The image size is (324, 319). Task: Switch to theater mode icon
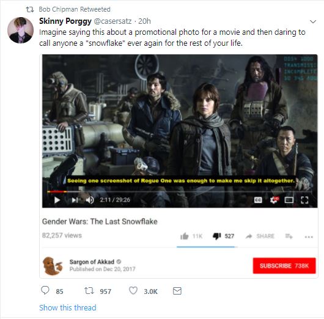(289, 200)
